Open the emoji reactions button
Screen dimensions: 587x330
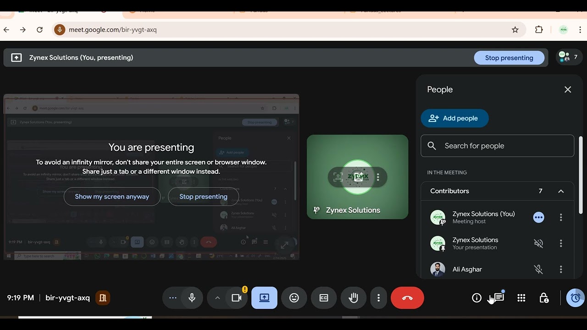point(294,298)
